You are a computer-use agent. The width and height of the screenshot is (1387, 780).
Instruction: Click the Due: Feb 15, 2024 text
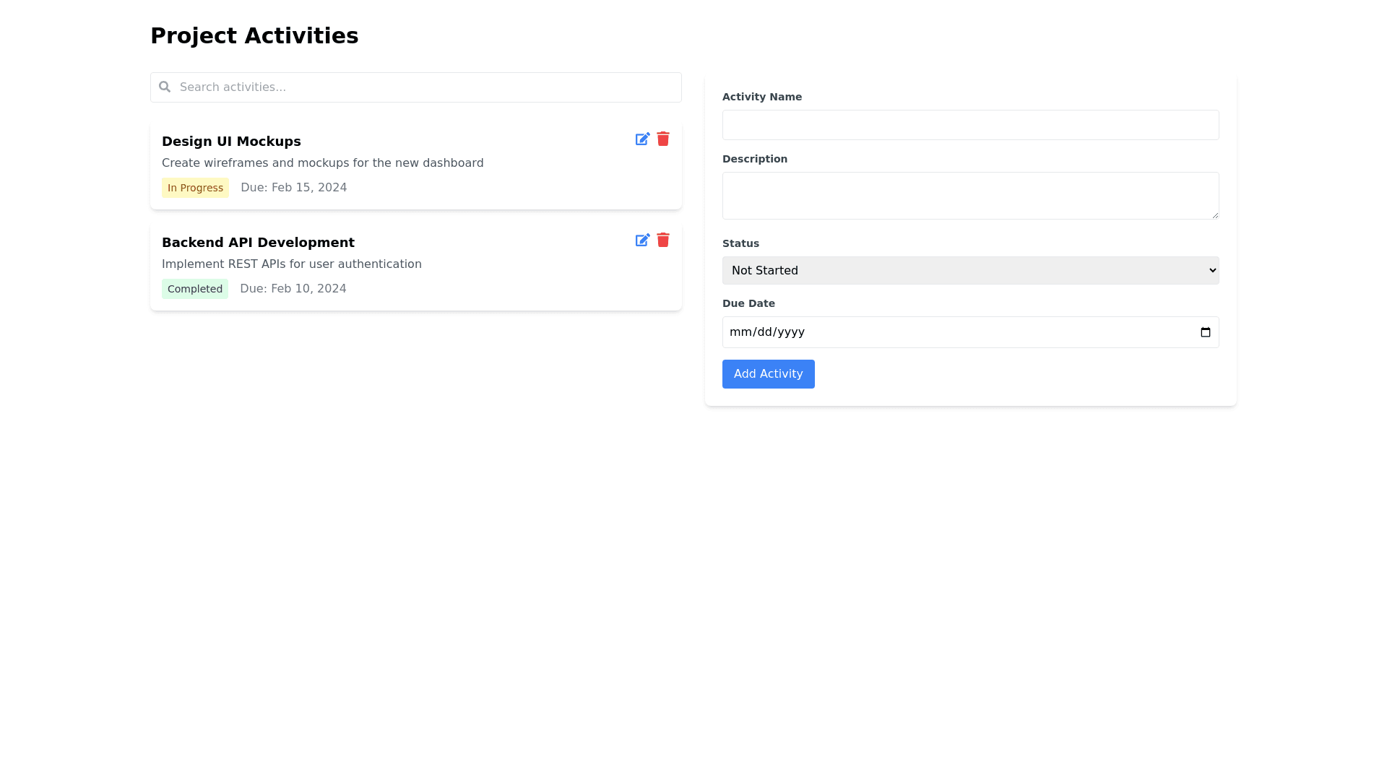pyautogui.click(x=293, y=188)
